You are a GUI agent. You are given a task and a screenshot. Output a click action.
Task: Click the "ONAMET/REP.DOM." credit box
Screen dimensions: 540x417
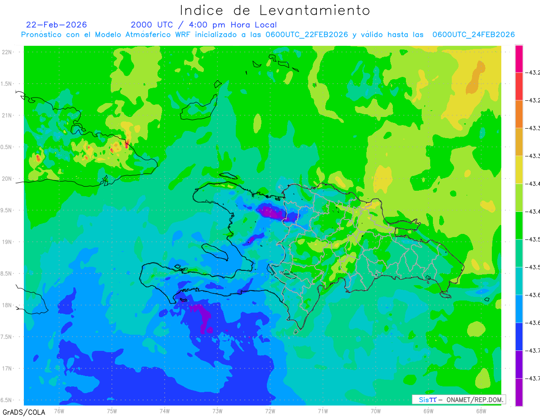point(458,399)
